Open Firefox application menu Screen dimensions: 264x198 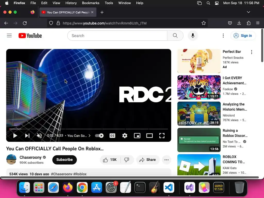pyautogui.click(x=258, y=23)
